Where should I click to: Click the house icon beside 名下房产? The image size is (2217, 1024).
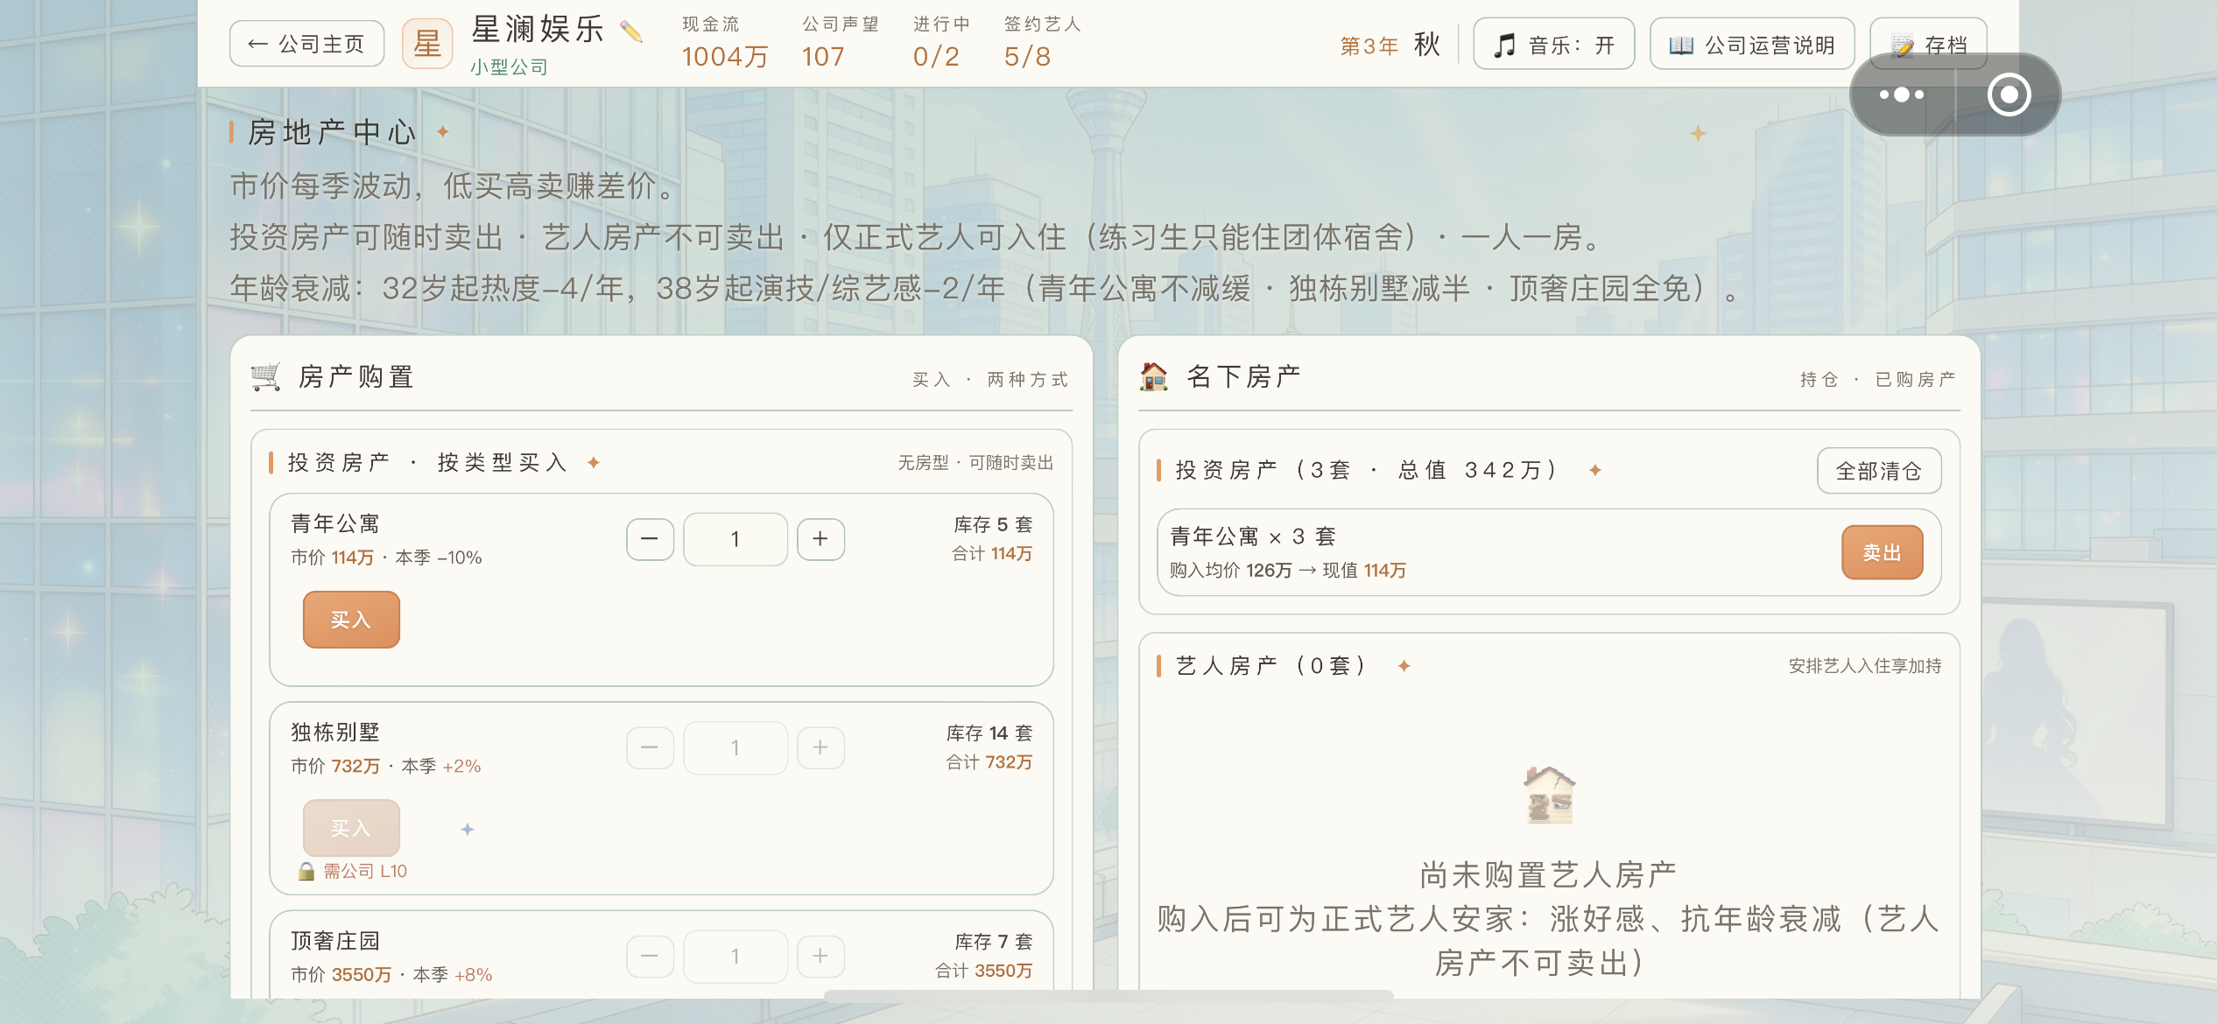click(x=1154, y=376)
